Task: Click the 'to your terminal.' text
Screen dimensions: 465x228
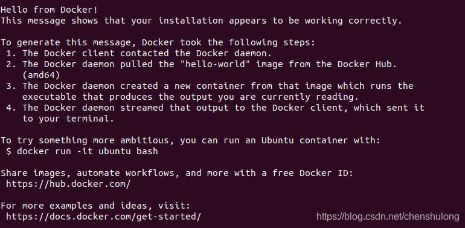Action: [68, 119]
